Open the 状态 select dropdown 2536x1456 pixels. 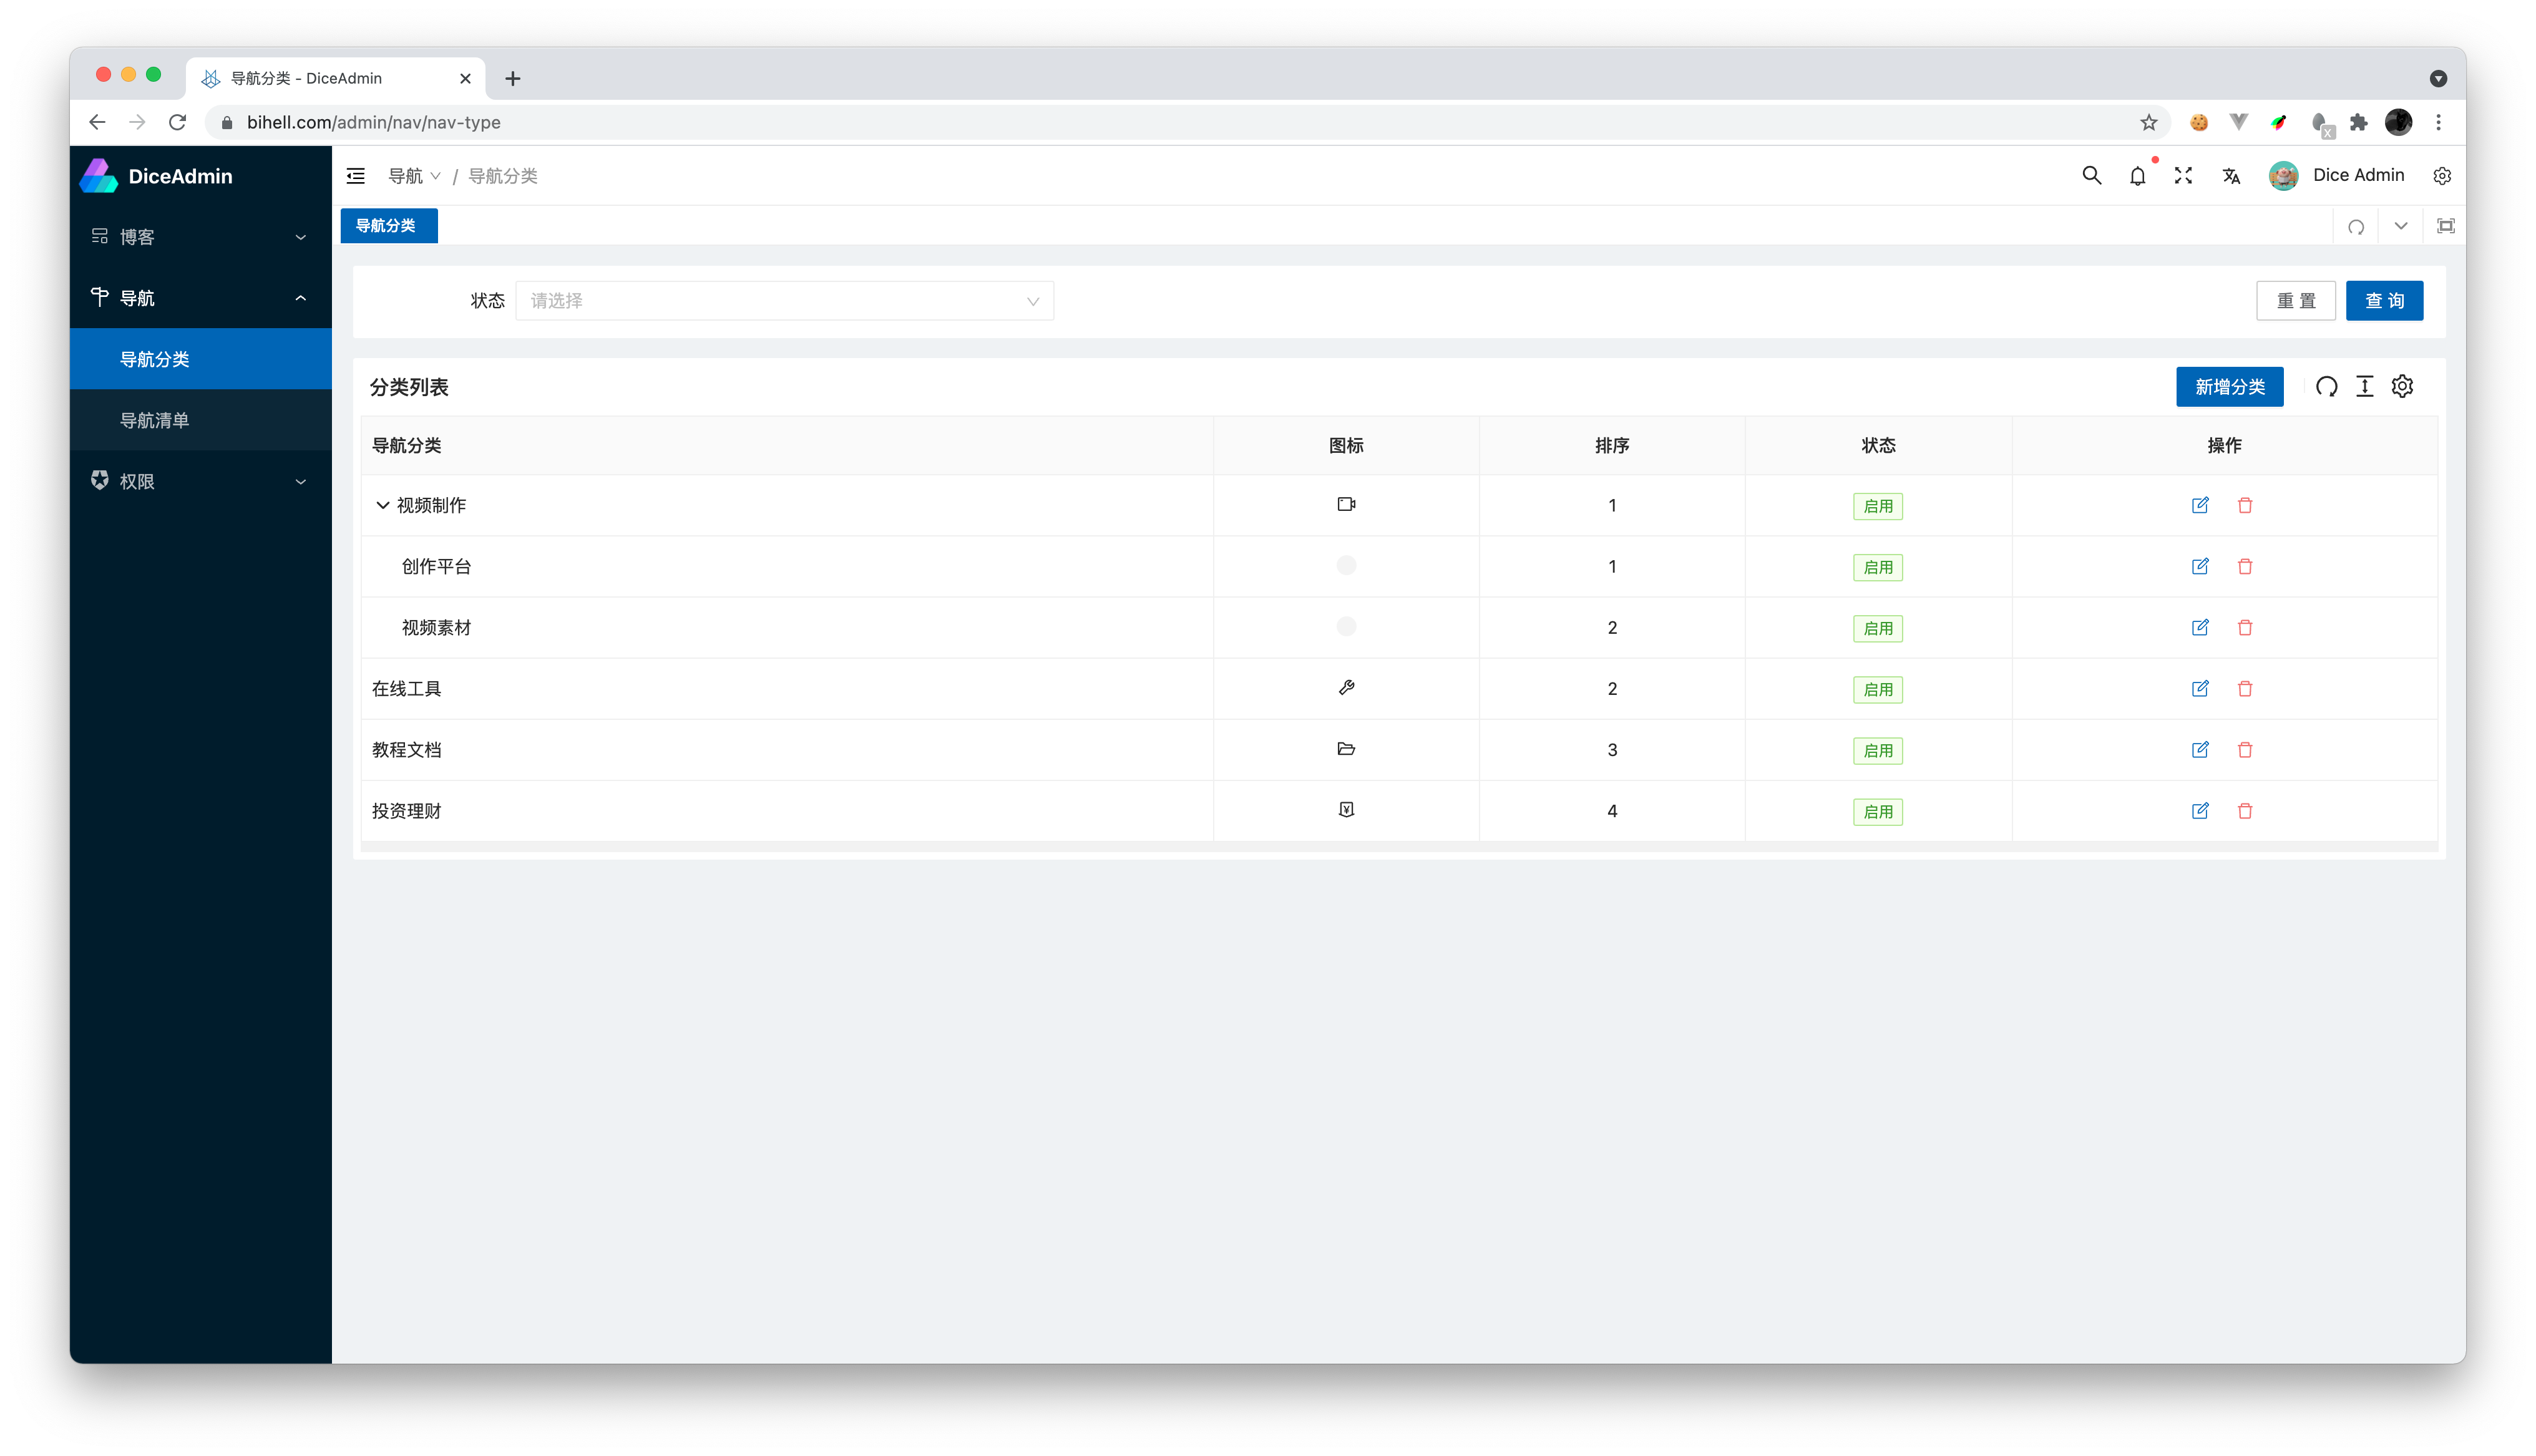pos(784,301)
